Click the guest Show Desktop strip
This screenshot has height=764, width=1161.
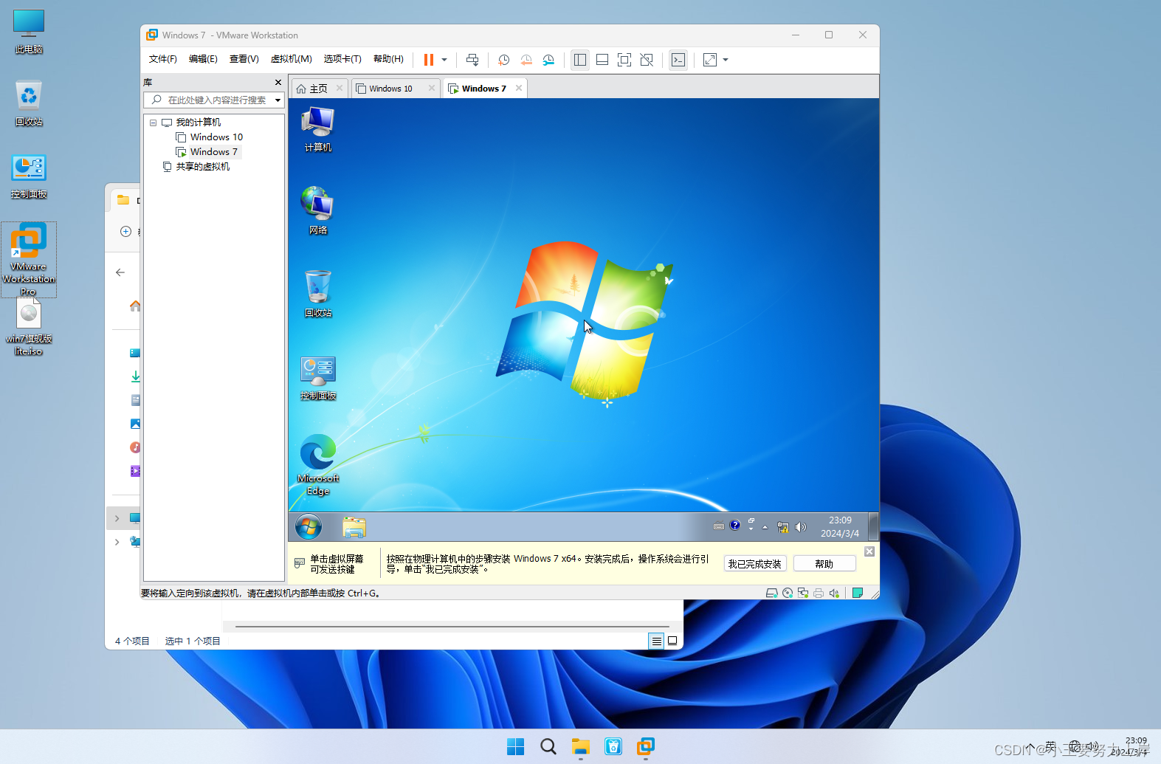(x=873, y=527)
